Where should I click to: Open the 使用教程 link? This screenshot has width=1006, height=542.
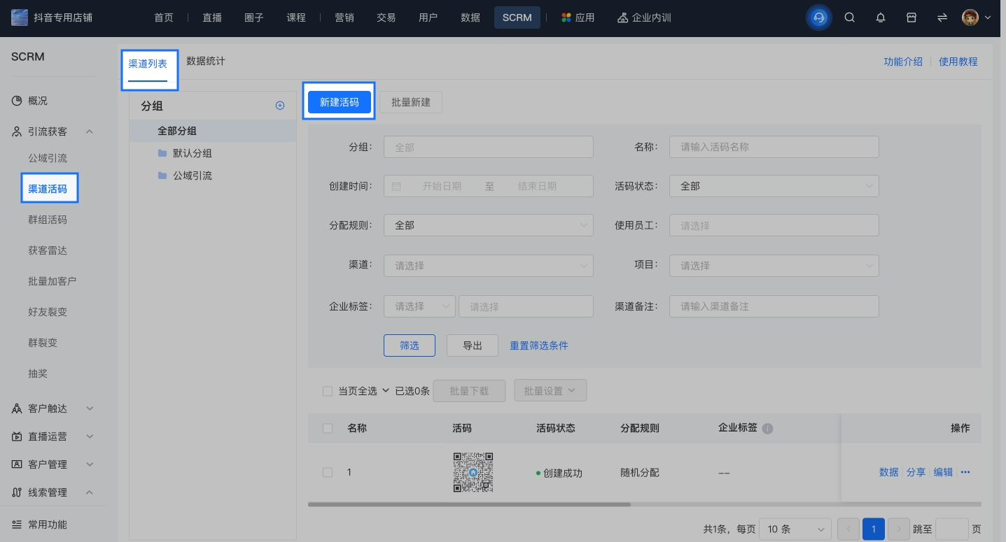click(x=958, y=62)
